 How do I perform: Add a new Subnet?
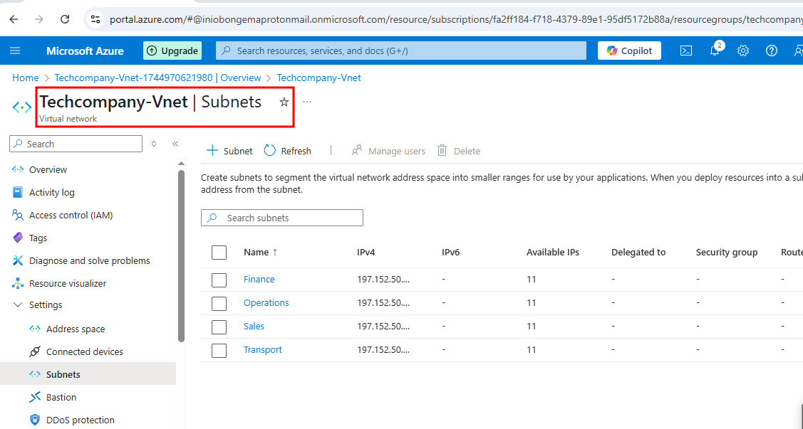coord(229,151)
